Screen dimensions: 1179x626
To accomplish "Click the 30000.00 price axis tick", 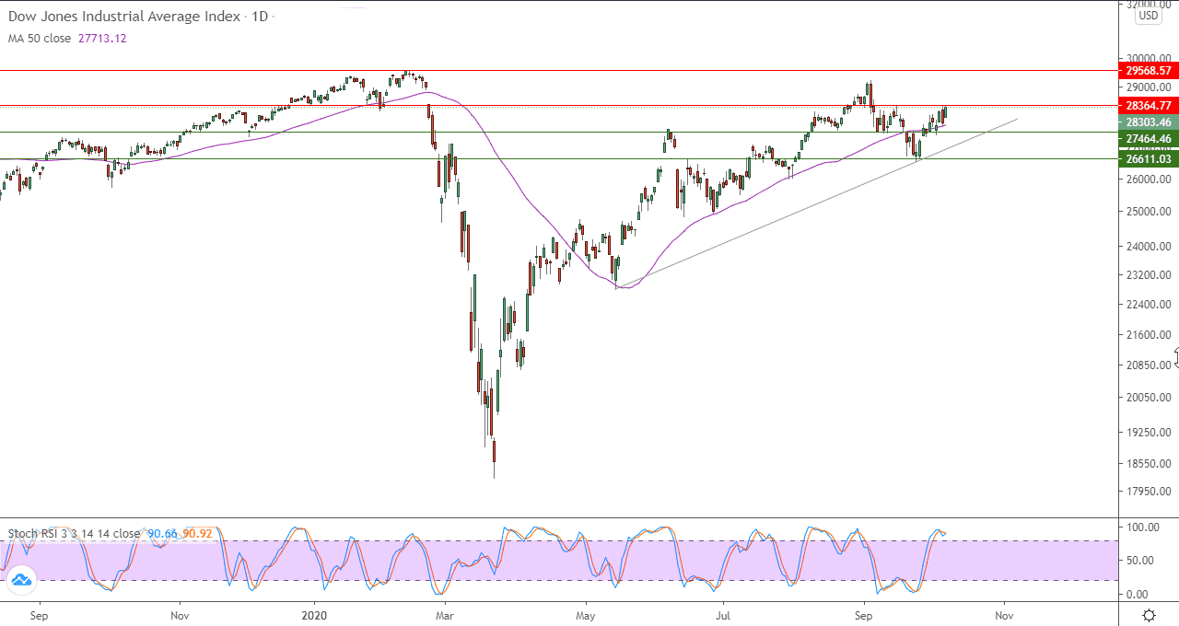I will pos(1148,58).
